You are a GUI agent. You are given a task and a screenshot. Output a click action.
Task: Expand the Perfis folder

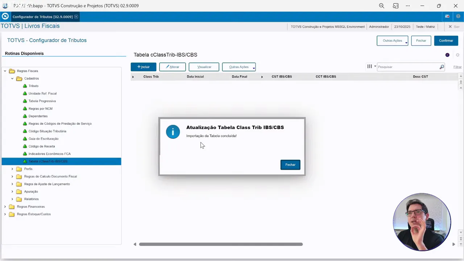pos(12,169)
